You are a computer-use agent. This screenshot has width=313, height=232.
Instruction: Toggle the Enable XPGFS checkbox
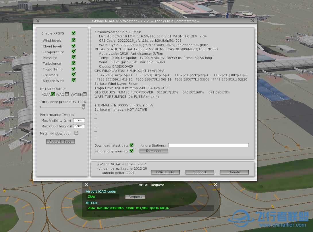click(x=74, y=33)
